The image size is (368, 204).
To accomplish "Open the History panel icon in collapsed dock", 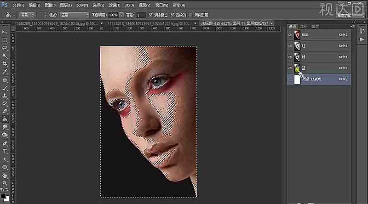I will click(x=362, y=31).
